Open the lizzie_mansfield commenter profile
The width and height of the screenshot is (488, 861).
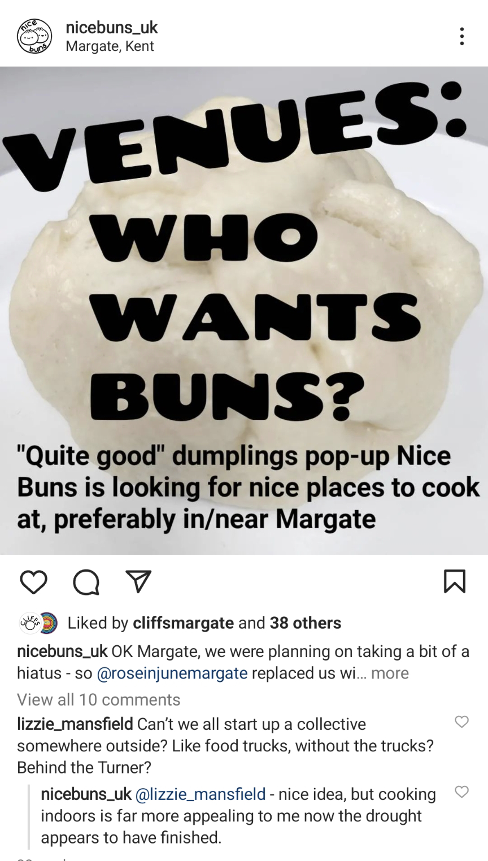[75, 724]
